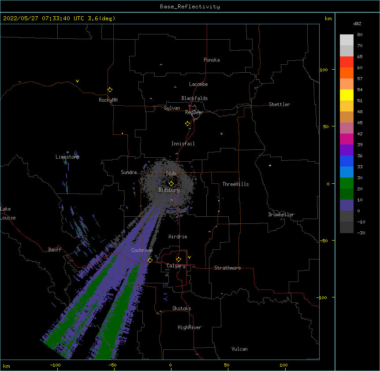The width and height of the screenshot is (380, 371).
Task: Select the purple 36-39 dBZ legend swatch
Action: click(x=346, y=150)
